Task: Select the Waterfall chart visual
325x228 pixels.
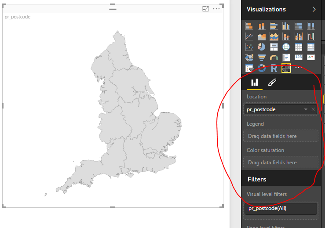Action: click(310, 36)
